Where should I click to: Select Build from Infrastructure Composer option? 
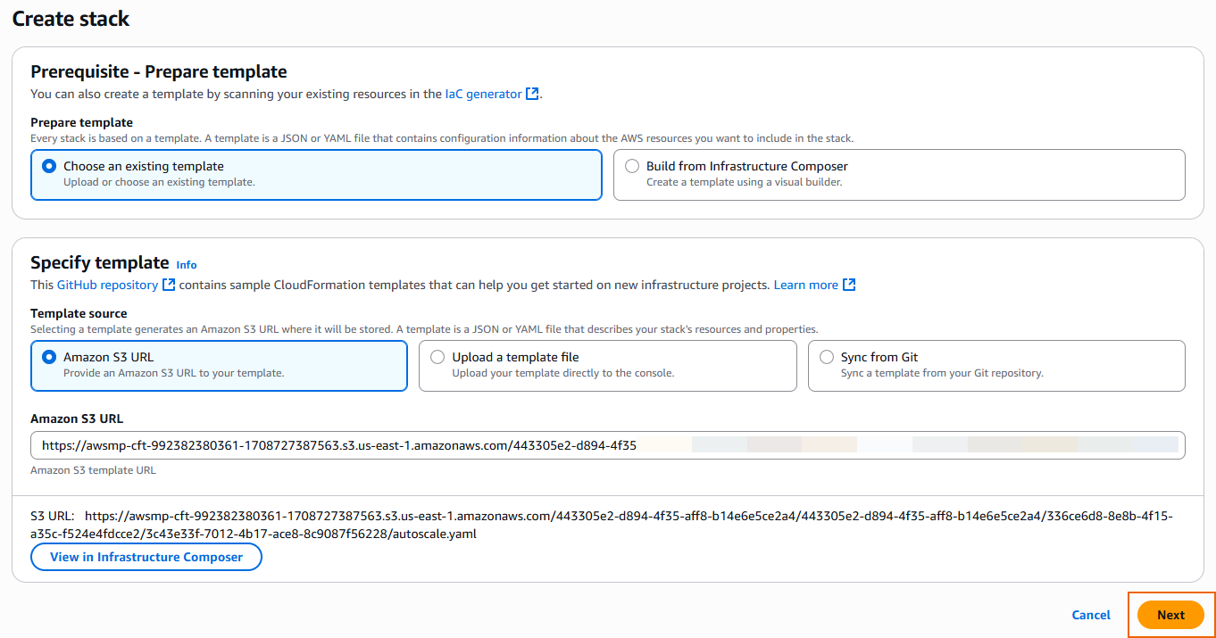[632, 166]
